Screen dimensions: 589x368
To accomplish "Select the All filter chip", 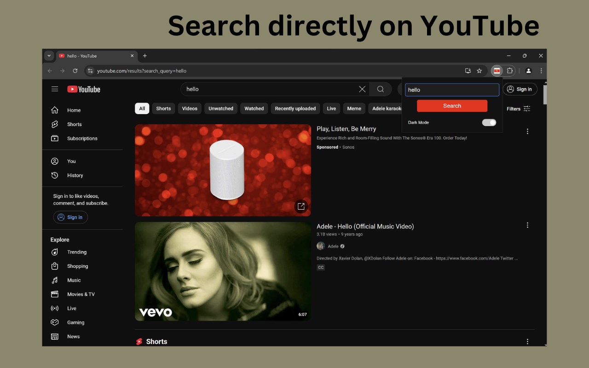I will point(142,109).
